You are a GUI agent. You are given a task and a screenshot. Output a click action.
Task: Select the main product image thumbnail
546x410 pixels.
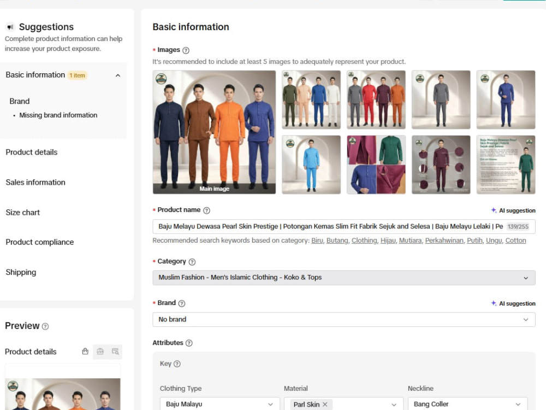[214, 132]
